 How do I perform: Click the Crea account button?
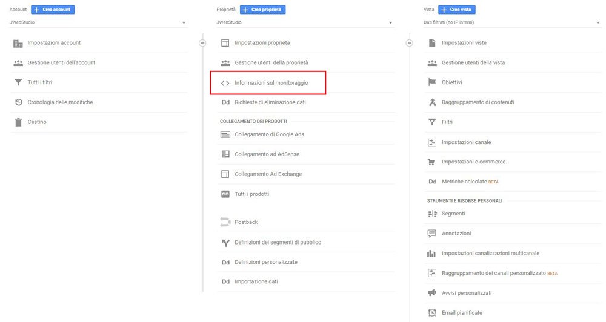(x=53, y=10)
